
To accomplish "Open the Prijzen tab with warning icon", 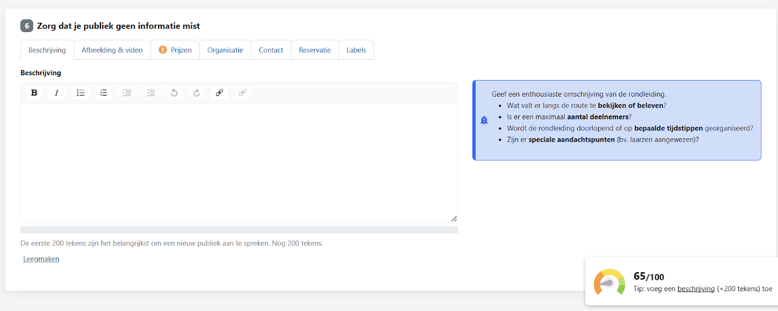I will [175, 50].
